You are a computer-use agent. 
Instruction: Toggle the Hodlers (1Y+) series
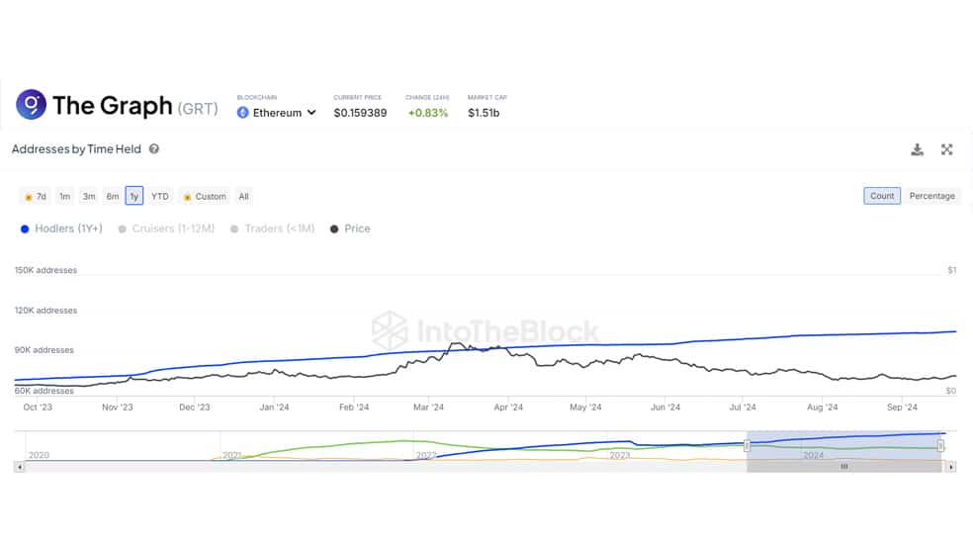pyautogui.click(x=61, y=228)
